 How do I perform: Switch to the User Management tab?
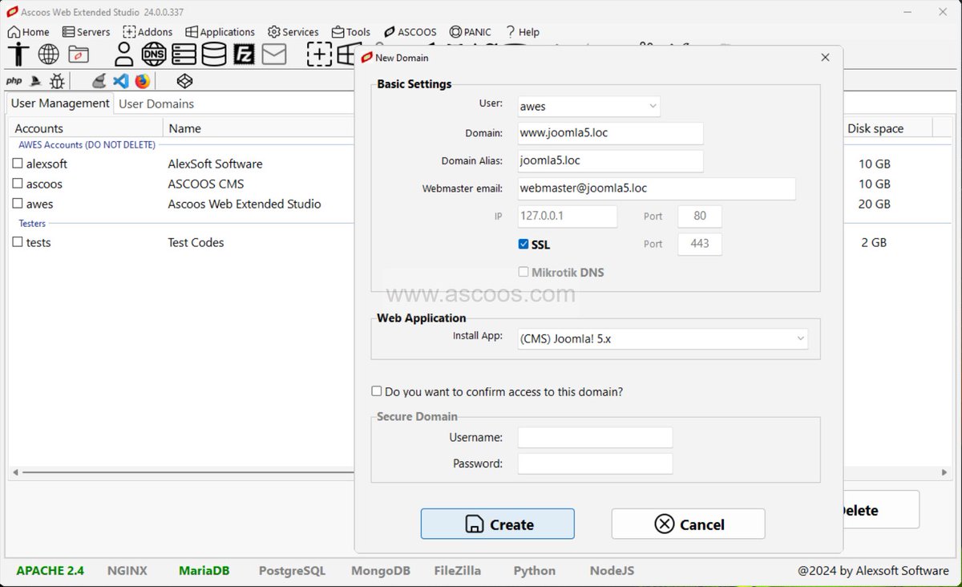[x=60, y=103]
